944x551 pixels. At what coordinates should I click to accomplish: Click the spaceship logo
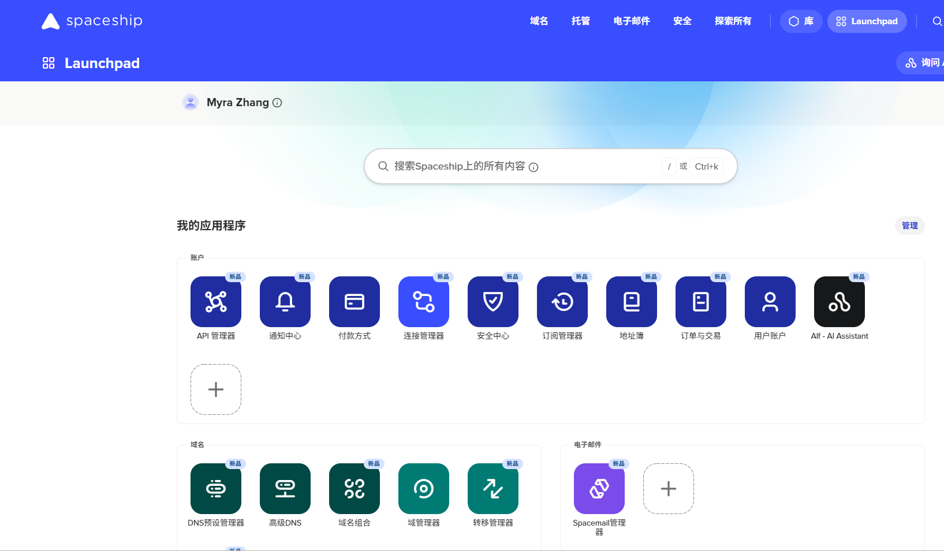92,21
